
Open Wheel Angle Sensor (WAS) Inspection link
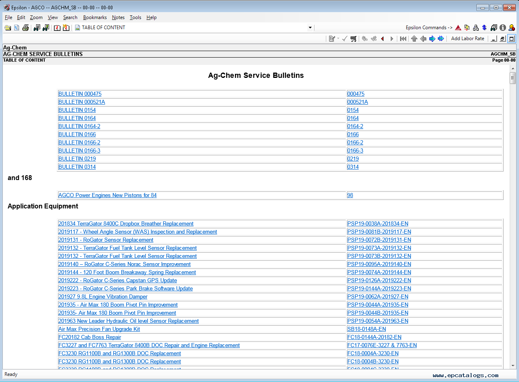[x=138, y=232]
